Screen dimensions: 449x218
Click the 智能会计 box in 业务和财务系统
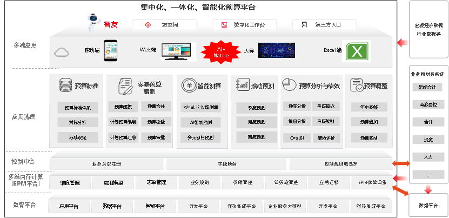[x=427, y=87]
